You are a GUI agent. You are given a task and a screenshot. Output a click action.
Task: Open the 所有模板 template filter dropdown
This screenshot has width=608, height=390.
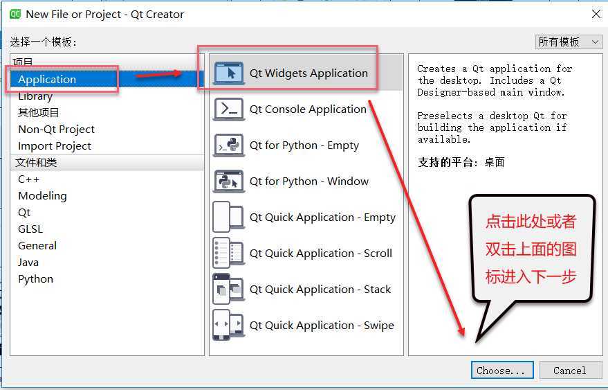[x=569, y=42]
